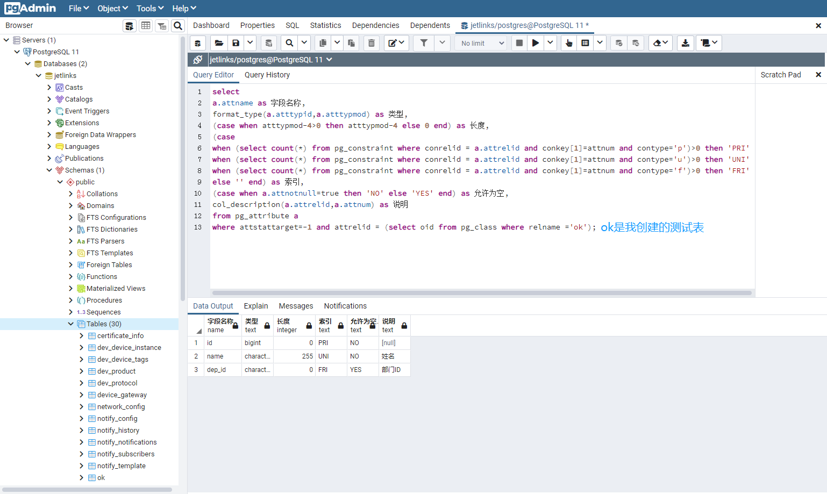Execute the query with play button
Image resolution: width=827 pixels, height=494 pixels.
point(536,43)
